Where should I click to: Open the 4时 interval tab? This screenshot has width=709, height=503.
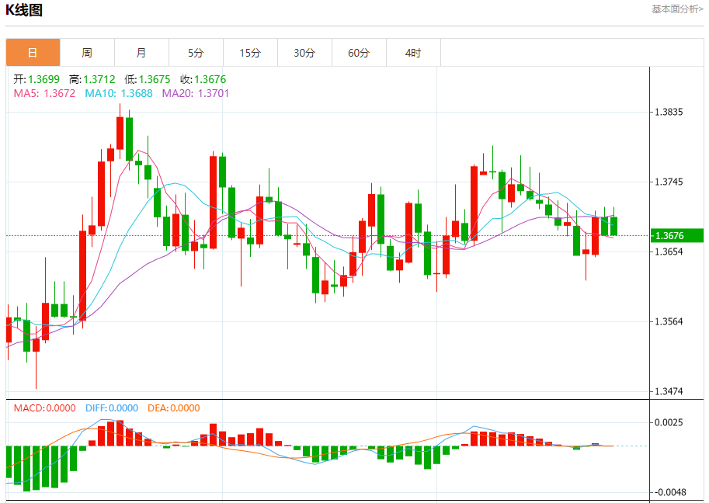click(413, 53)
